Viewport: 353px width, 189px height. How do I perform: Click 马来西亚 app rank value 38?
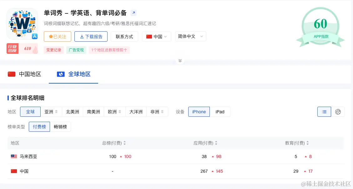tap(204, 156)
